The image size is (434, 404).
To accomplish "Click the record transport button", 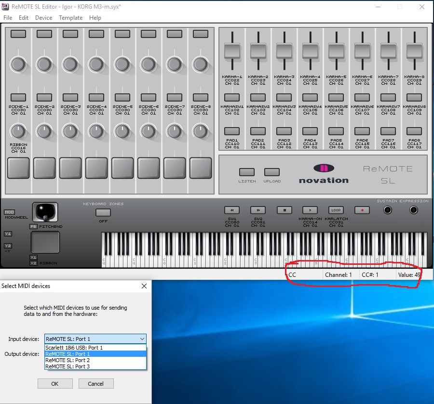I will click(x=362, y=210).
